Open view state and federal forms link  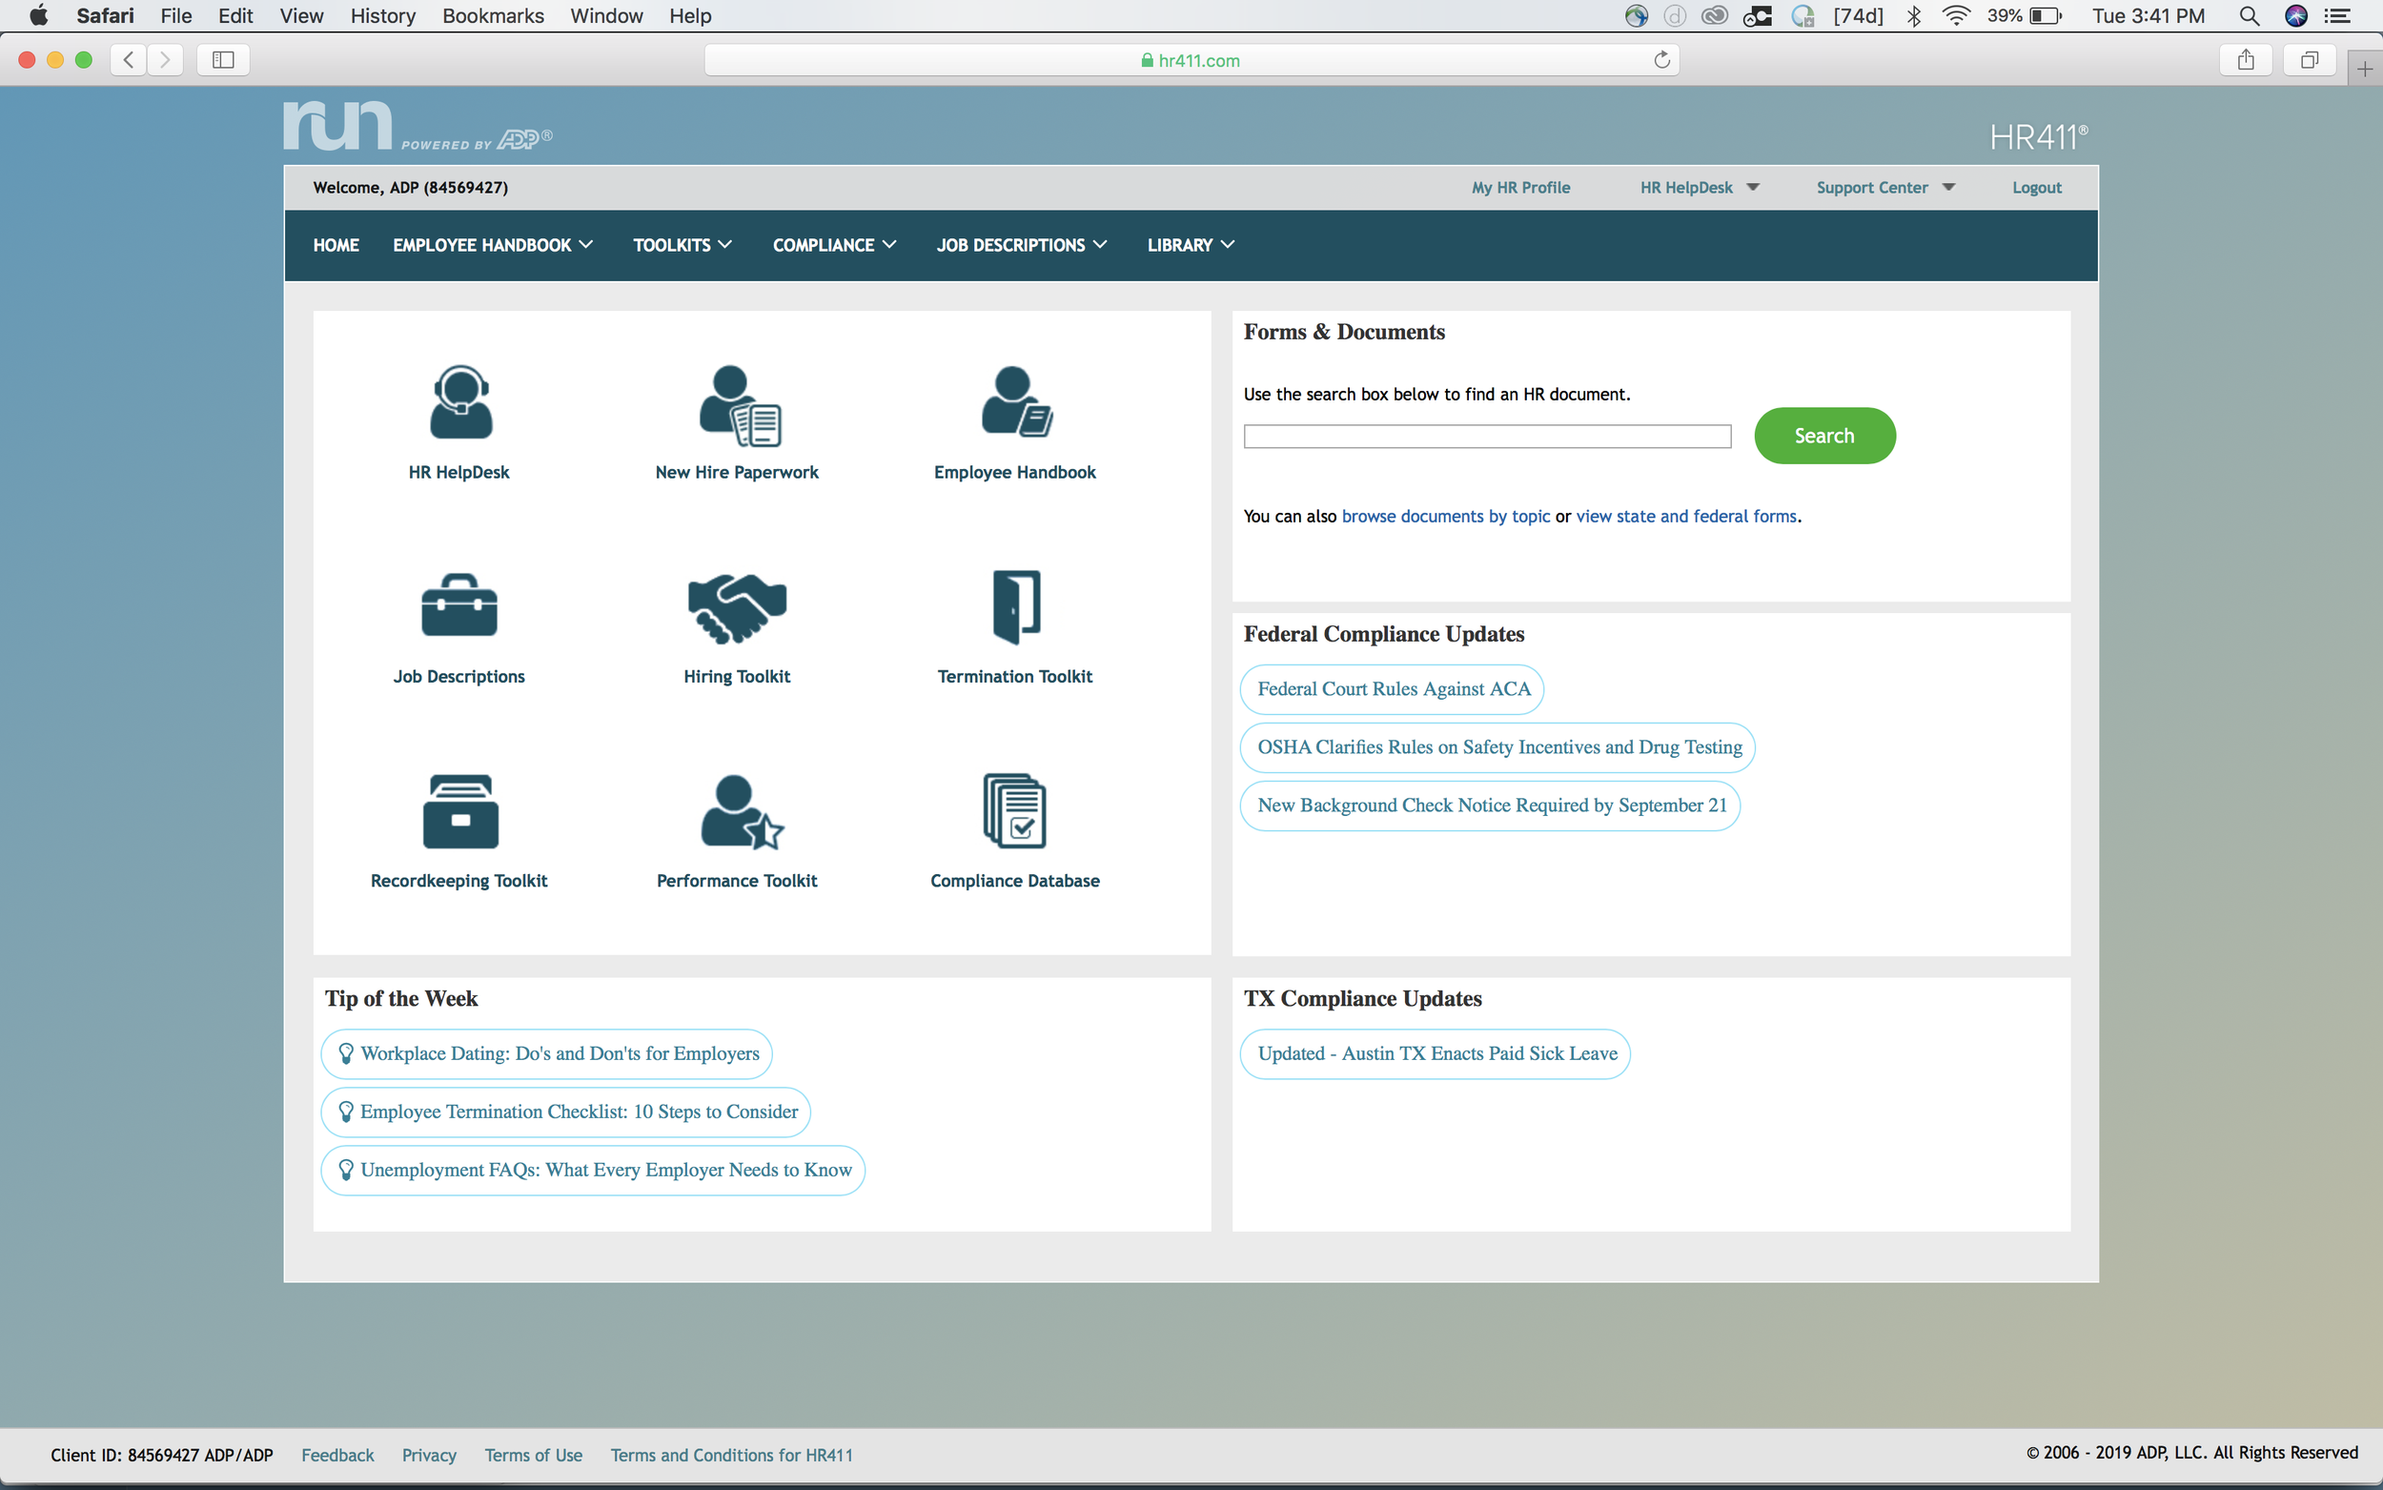point(1686,517)
